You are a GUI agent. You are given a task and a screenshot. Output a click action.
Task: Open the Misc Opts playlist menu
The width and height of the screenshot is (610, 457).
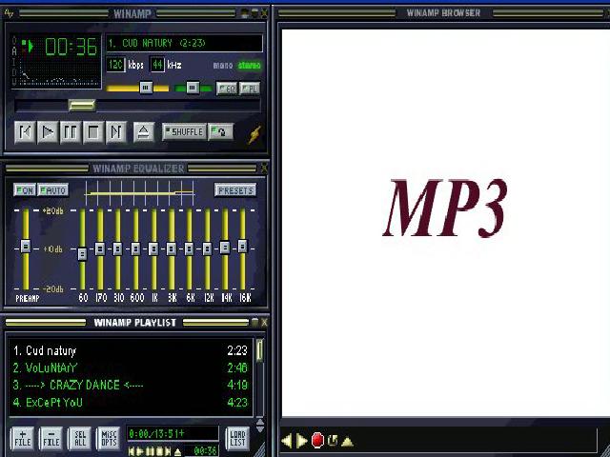109,438
